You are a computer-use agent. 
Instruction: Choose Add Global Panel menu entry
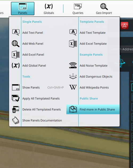[x=34, y=66]
